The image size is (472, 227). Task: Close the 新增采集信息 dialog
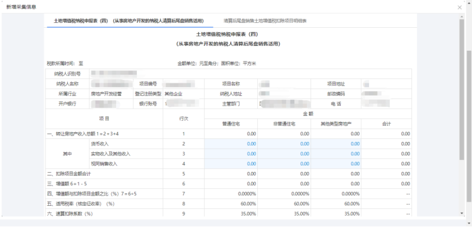[x=459, y=7]
